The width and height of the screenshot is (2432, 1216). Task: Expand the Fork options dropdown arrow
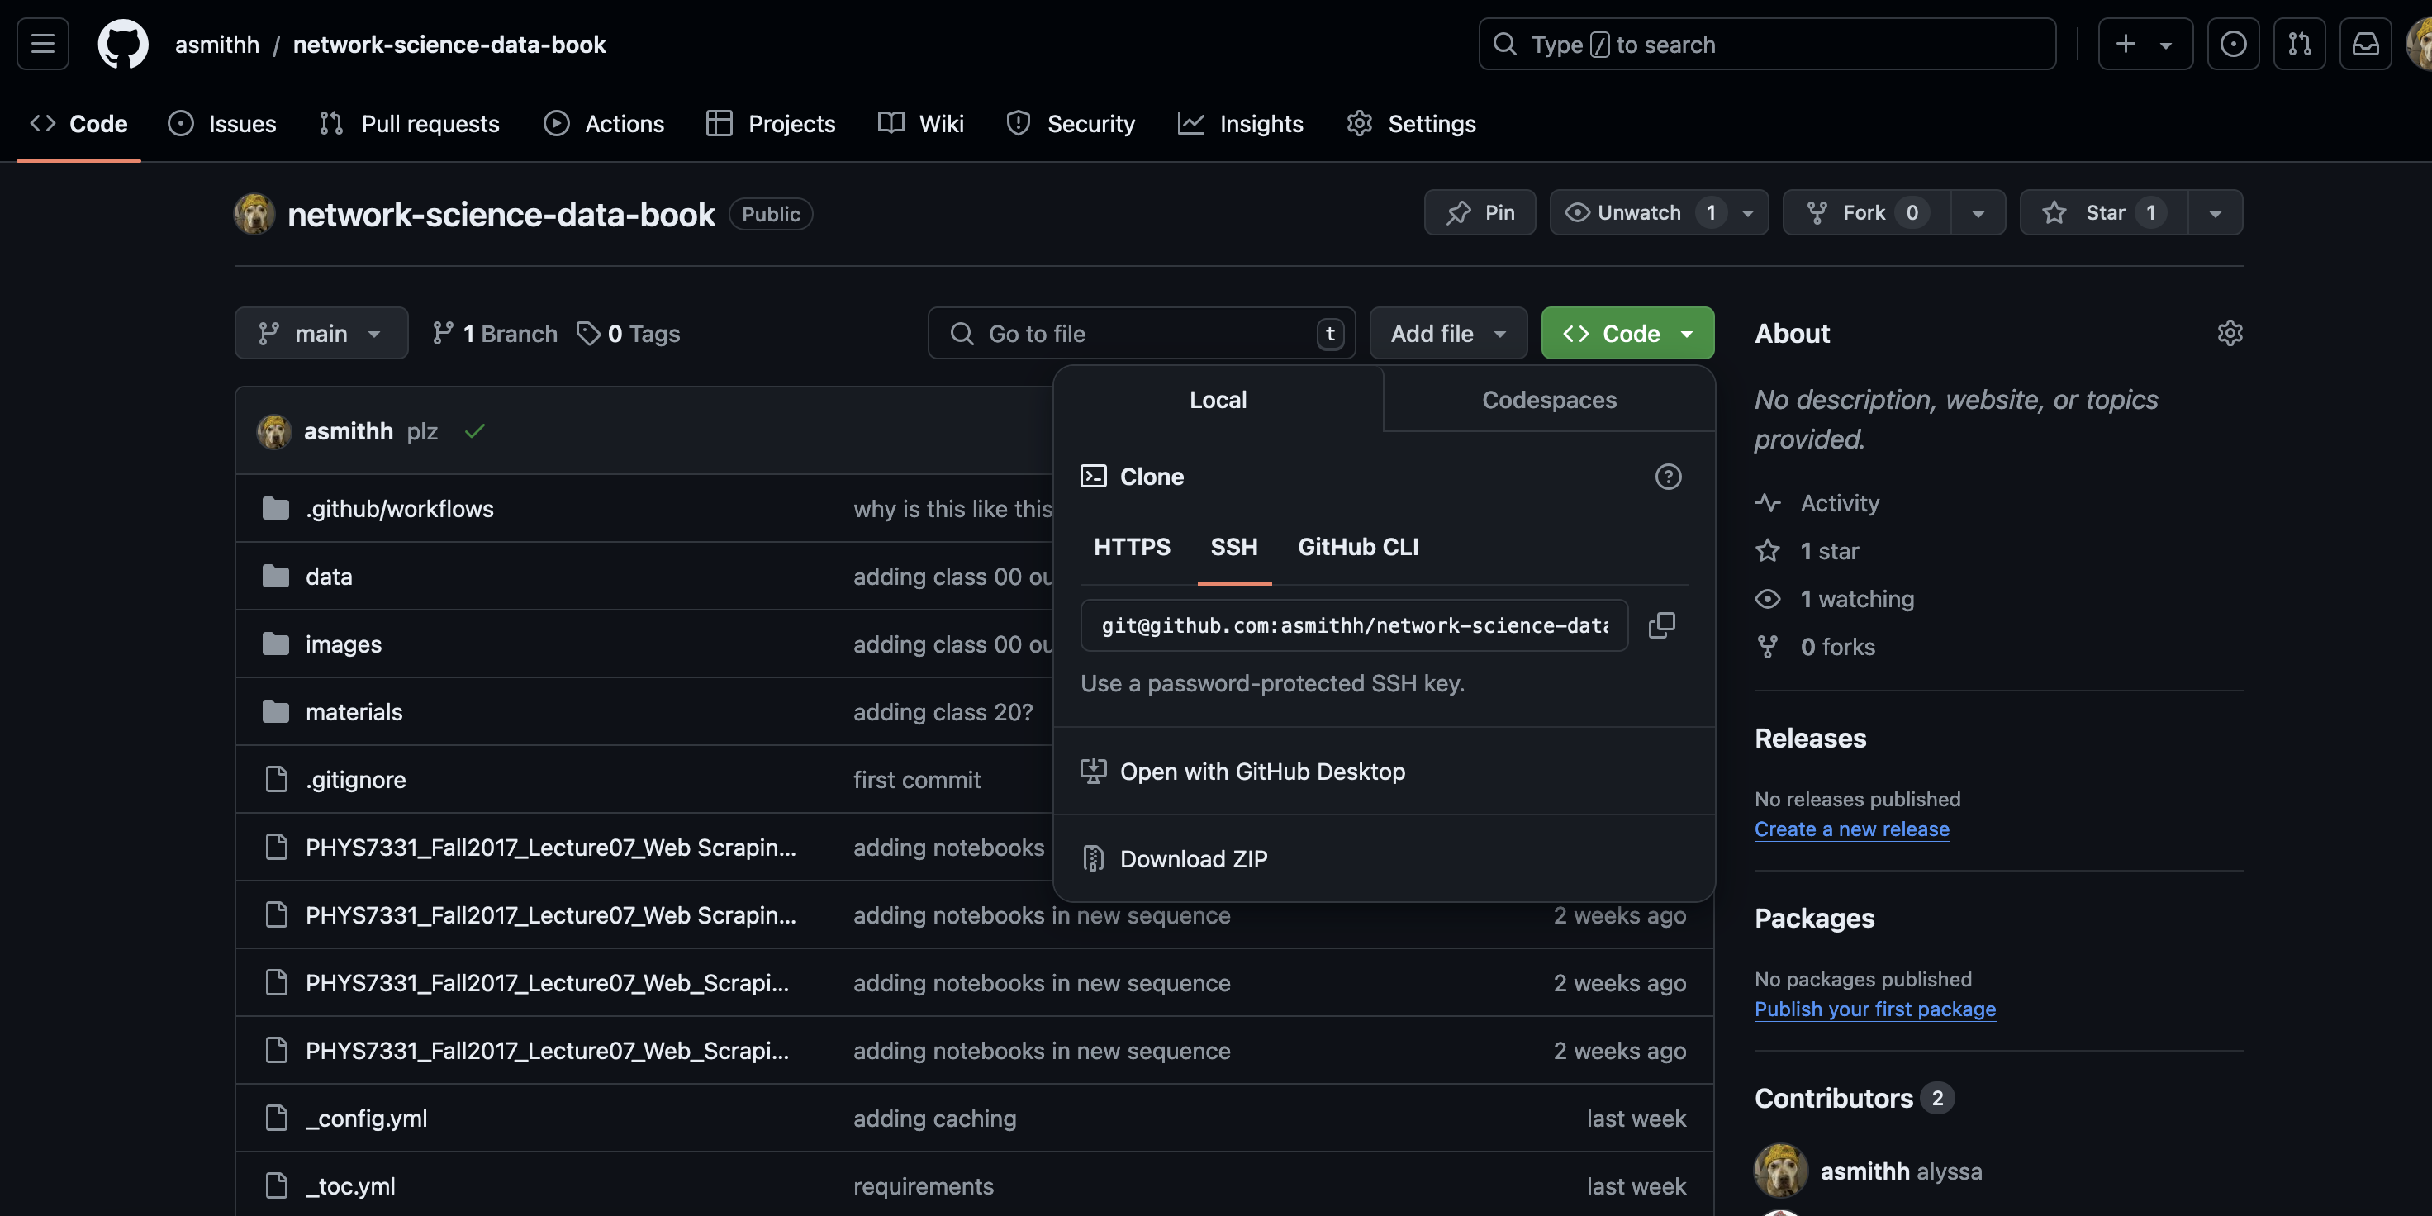point(1978,212)
